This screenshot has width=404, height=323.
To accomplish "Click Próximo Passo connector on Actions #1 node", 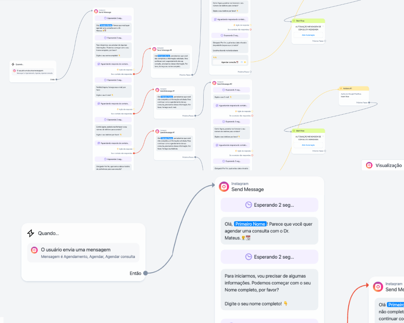I will [369, 103].
